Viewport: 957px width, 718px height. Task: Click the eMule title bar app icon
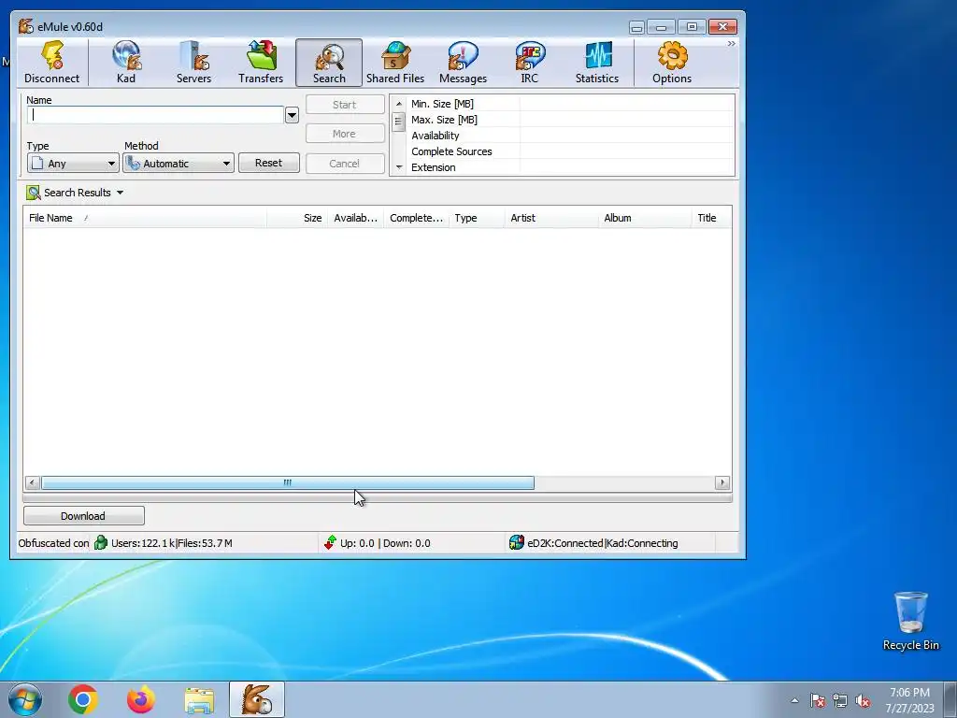click(25, 26)
